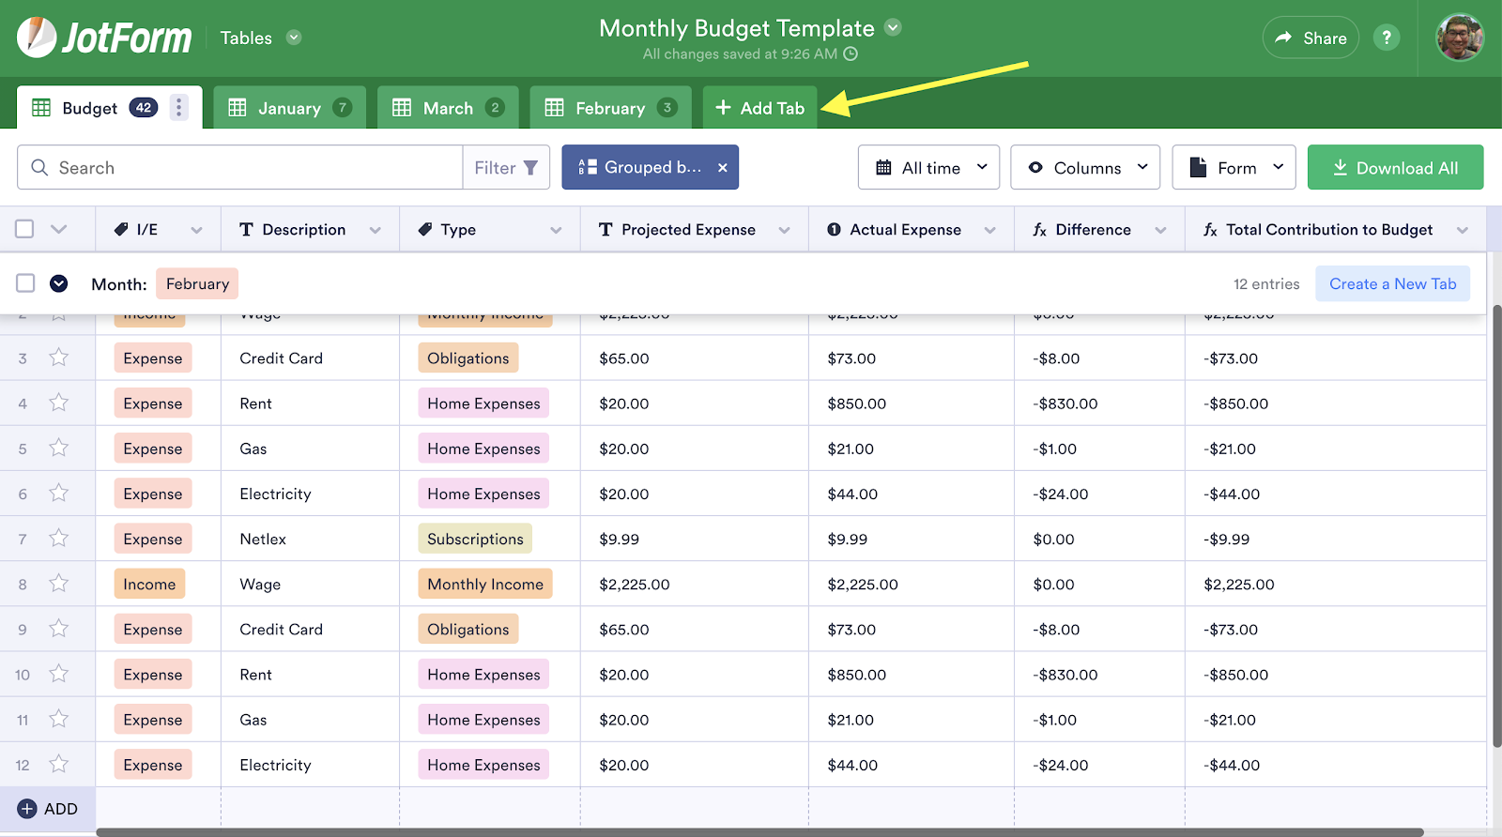
Task: Star row 6 Electricity entry
Action: point(59,493)
